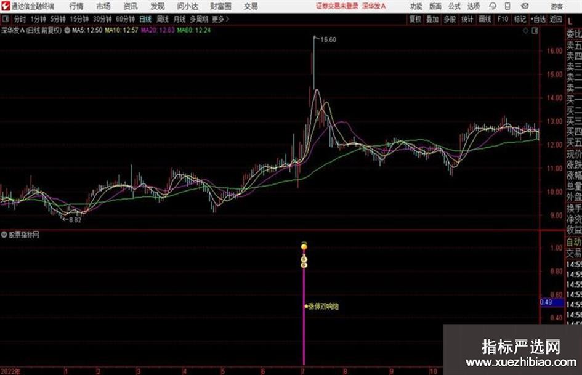This screenshot has height=375, width=582.
Task: Select the 1分钟 period tab
Action: pyautogui.click(x=38, y=19)
